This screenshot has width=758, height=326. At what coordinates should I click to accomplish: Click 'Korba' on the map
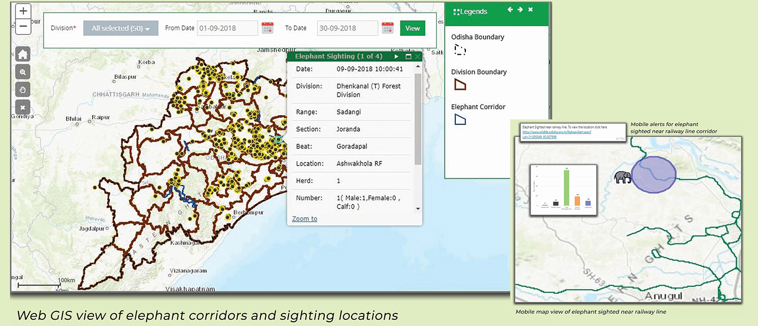pyautogui.click(x=146, y=62)
